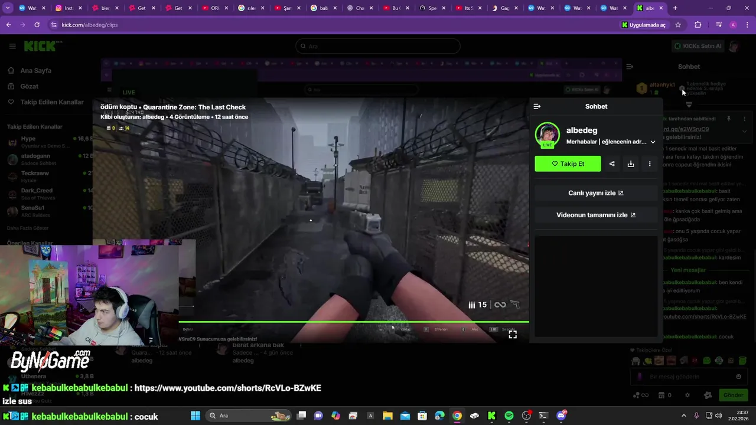The width and height of the screenshot is (756, 425).
Task: Switch to the Şam YouTube tab
Action: coord(288,8)
